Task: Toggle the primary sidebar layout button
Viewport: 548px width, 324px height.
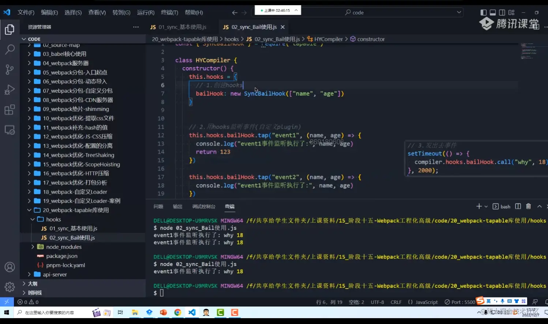Action: click(484, 12)
